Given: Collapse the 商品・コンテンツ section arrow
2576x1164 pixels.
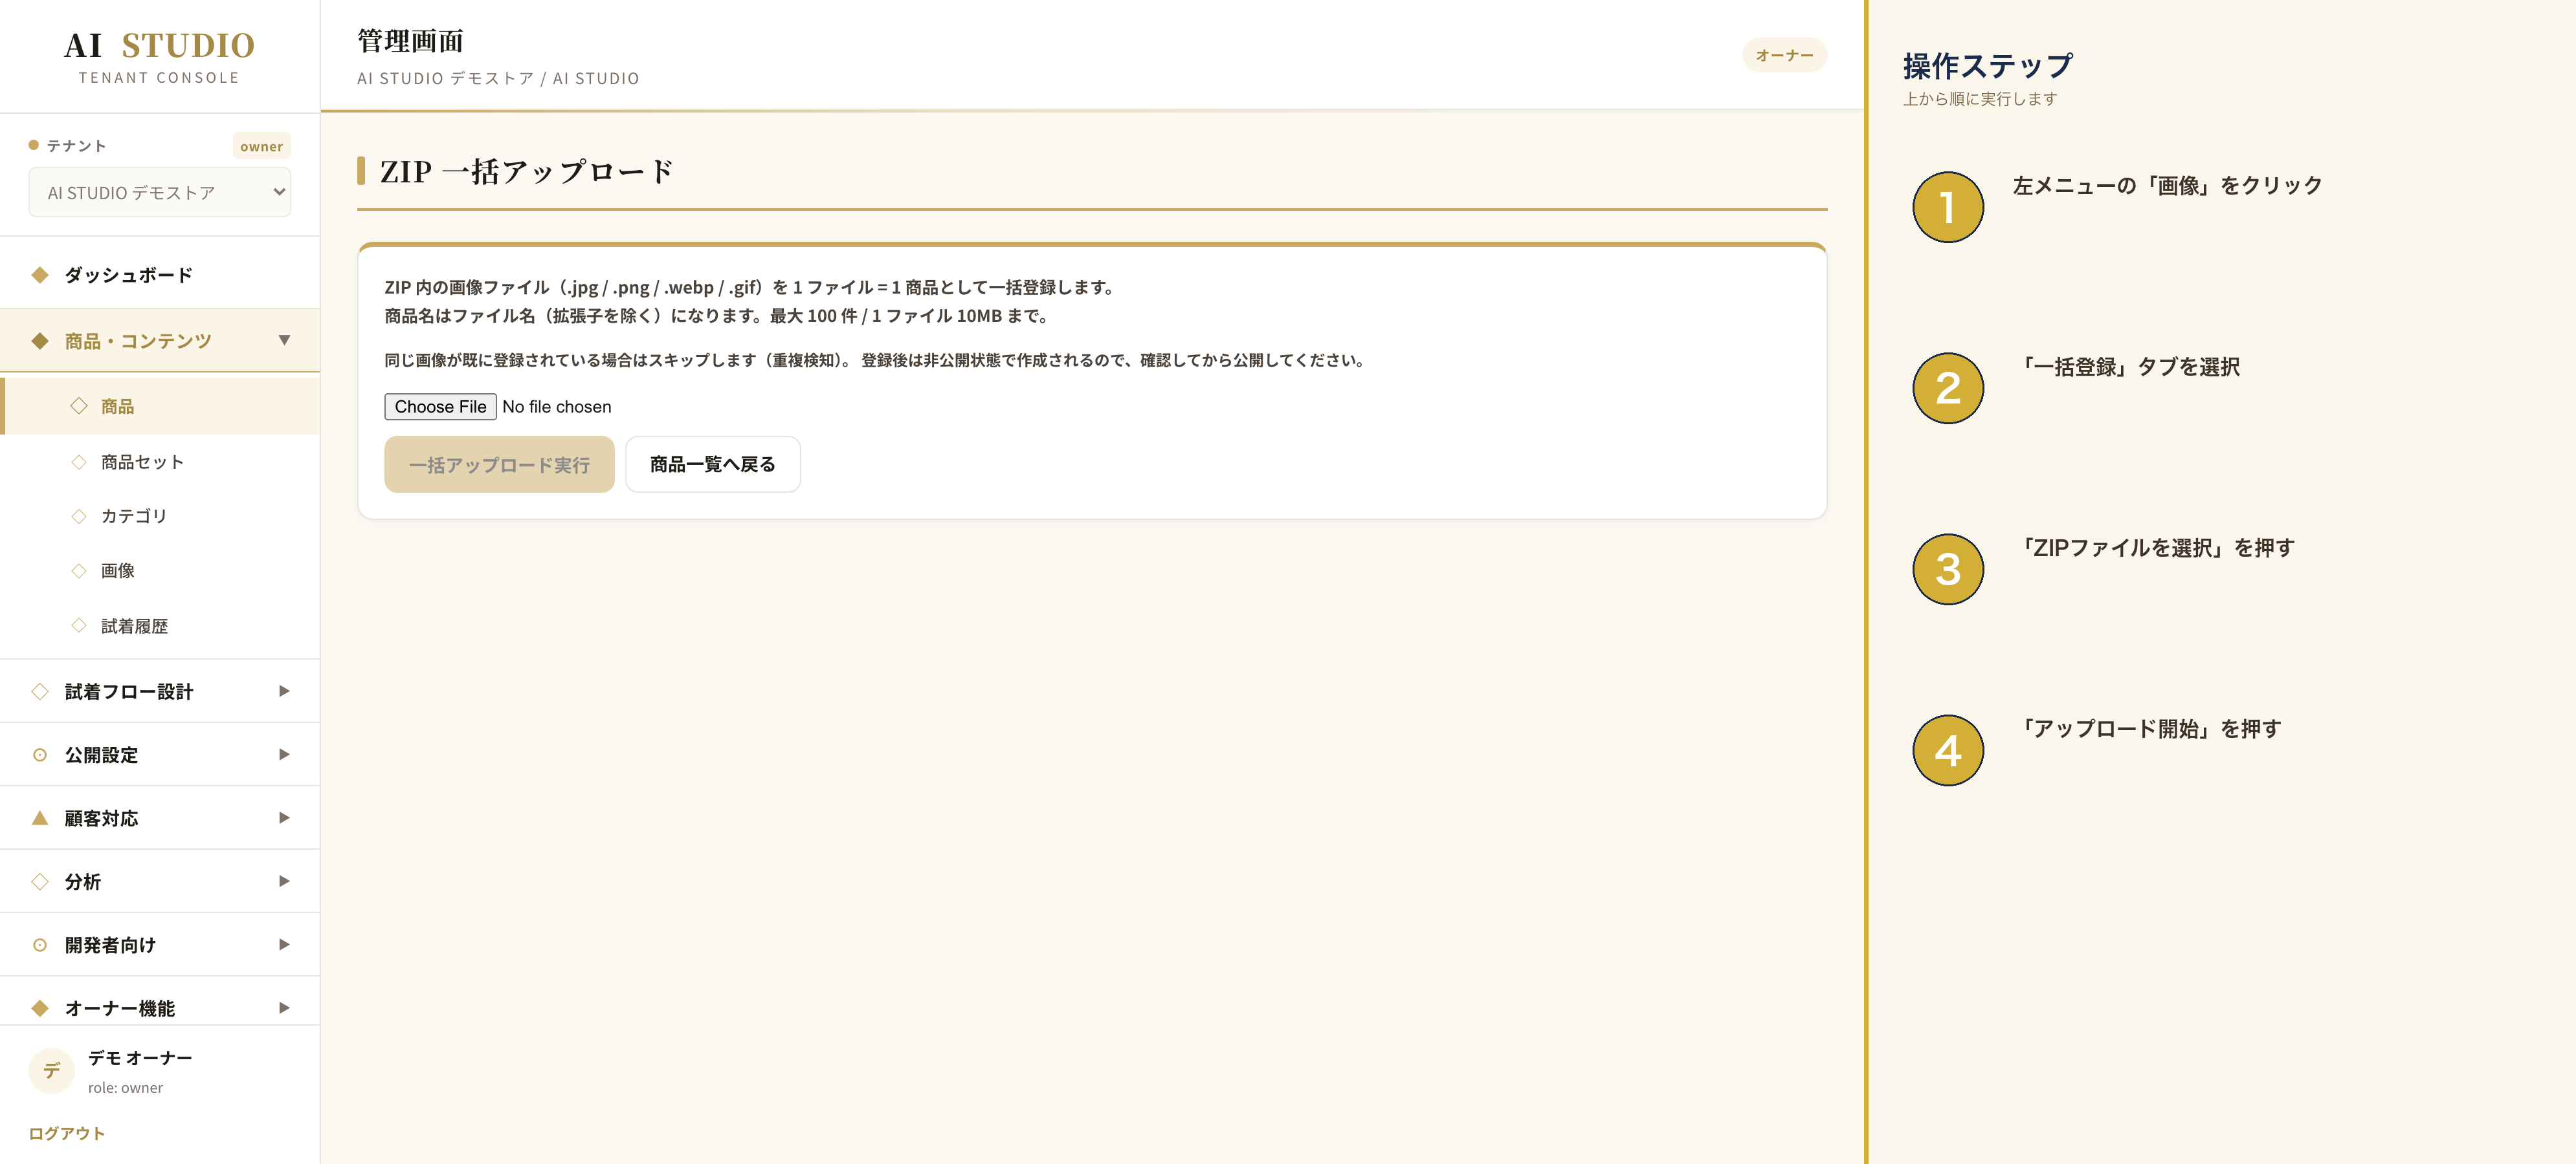Looking at the screenshot, I should (284, 341).
